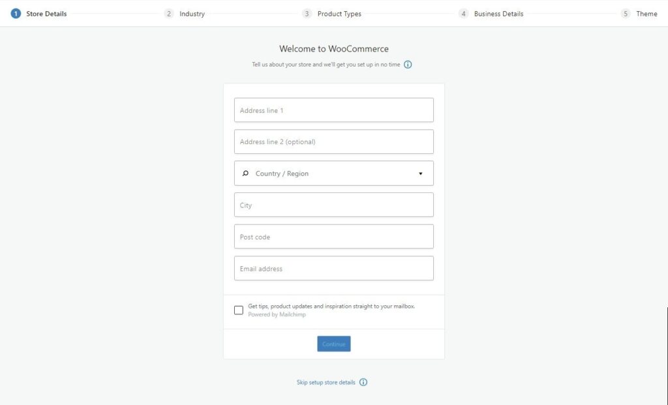Image resolution: width=668 pixels, height=405 pixels.
Task: Go to the Product Types step
Action: [x=339, y=14]
